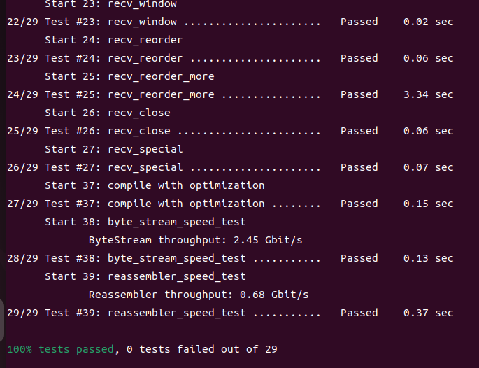This screenshot has width=479, height=368.
Task: Click Test #24 recv_reorder result line
Action: 163,58
